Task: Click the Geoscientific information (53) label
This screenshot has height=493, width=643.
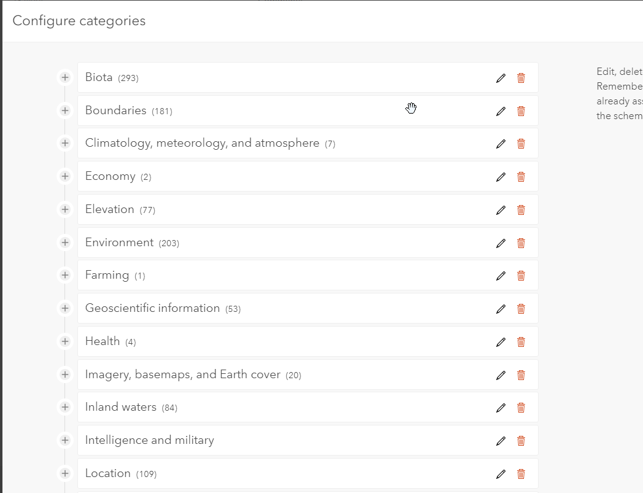Action: [163, 308]
